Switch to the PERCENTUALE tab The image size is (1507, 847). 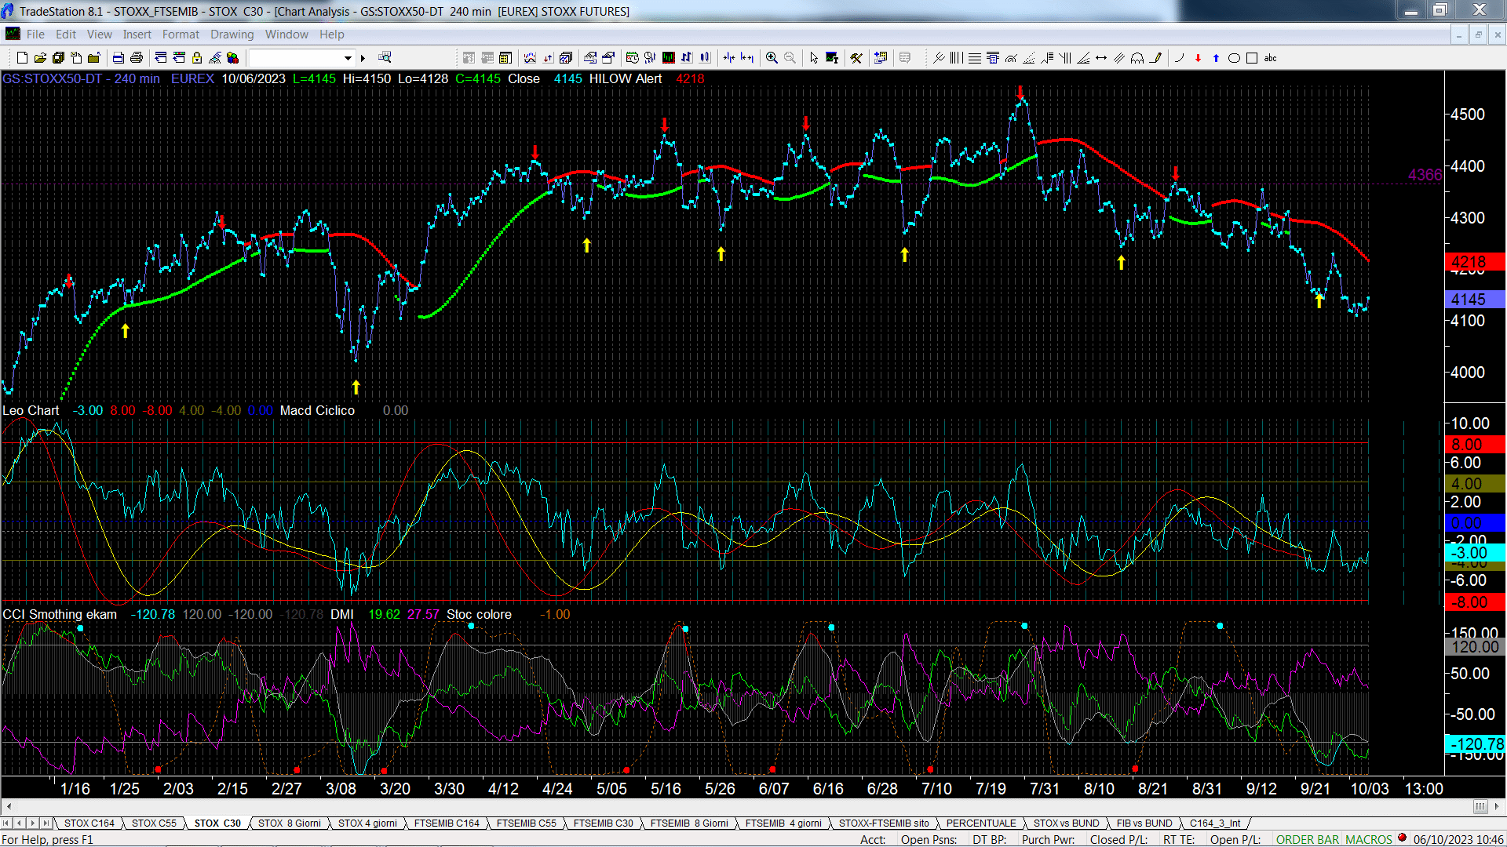tap(980, 823)
